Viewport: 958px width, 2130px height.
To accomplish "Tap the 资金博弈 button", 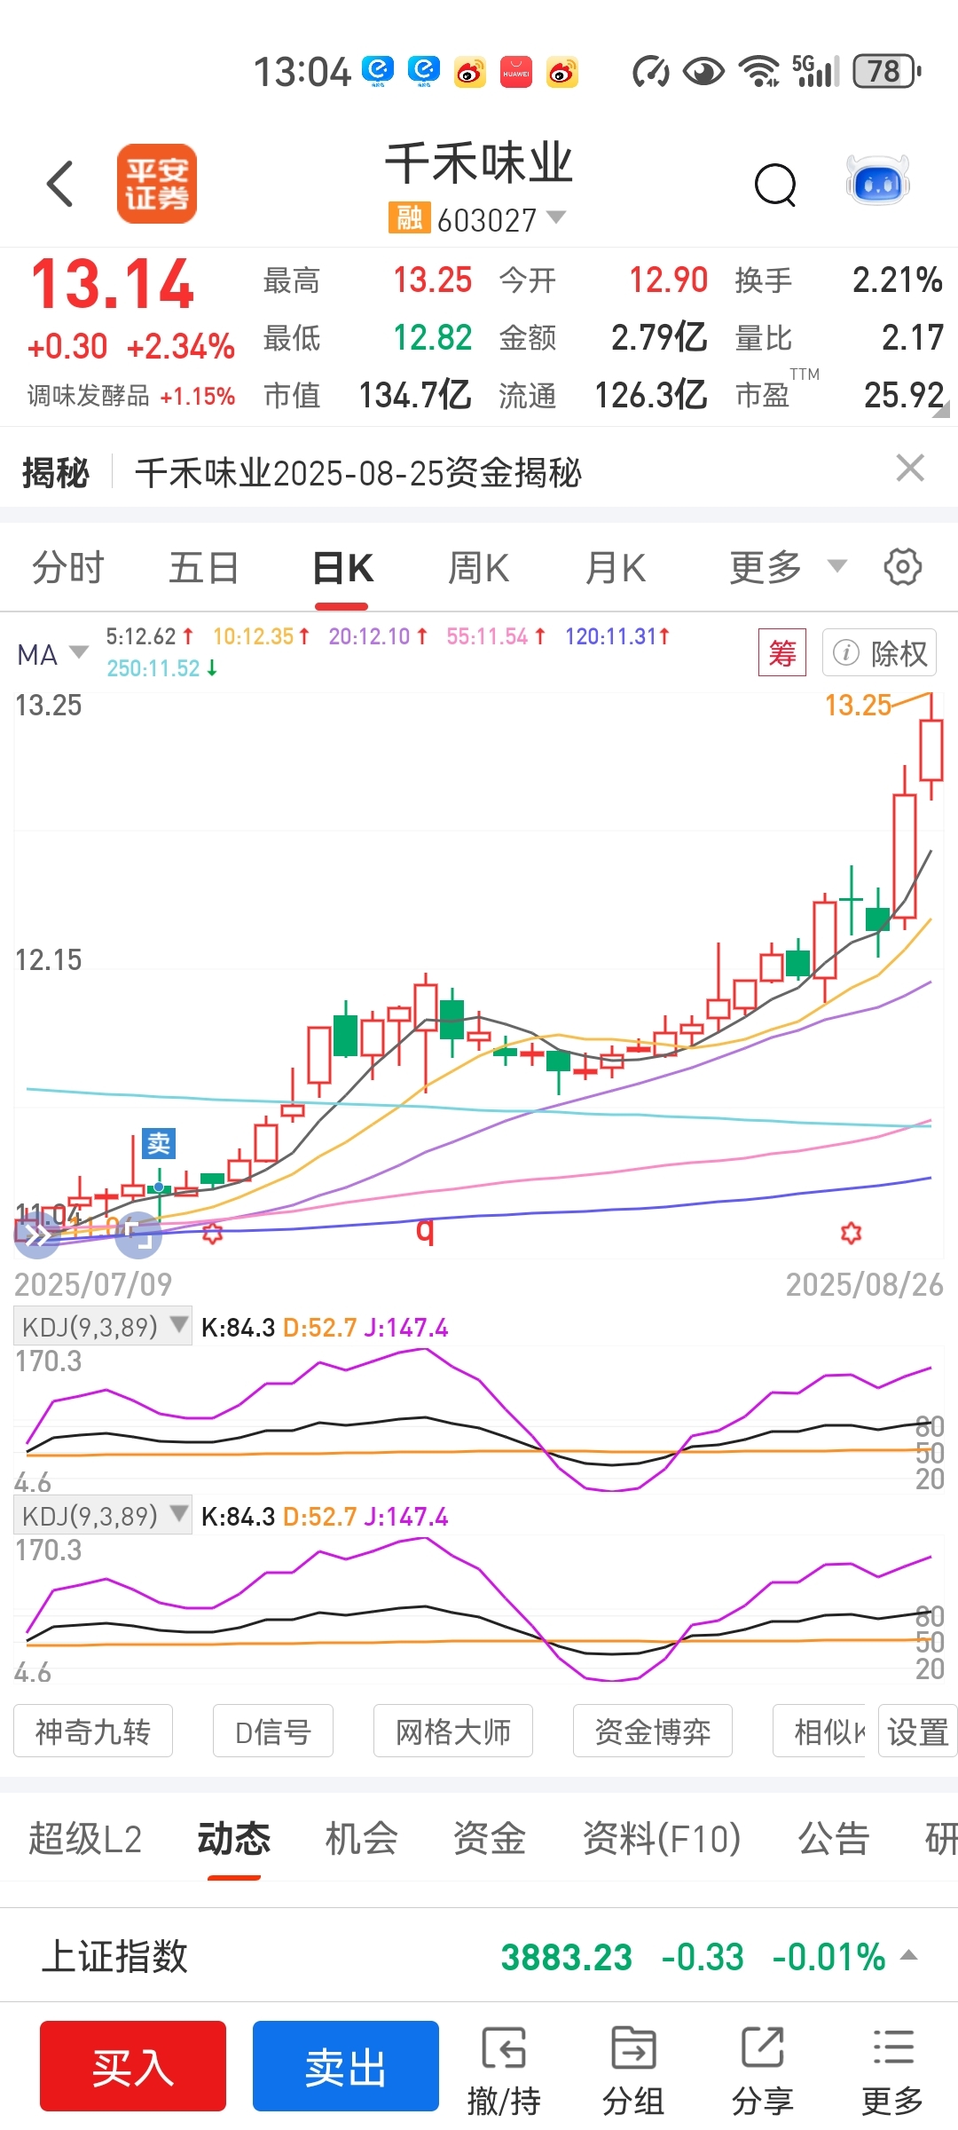I will pyautogui.click(x=653, y=1731).
